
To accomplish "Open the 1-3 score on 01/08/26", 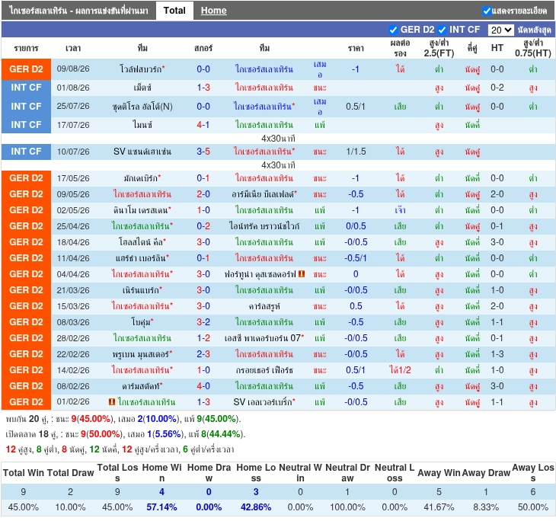I will click(x=203, y=88).
